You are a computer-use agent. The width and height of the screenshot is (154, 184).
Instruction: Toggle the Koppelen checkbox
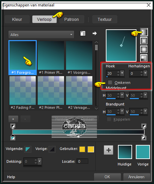[x=109, y=119]
